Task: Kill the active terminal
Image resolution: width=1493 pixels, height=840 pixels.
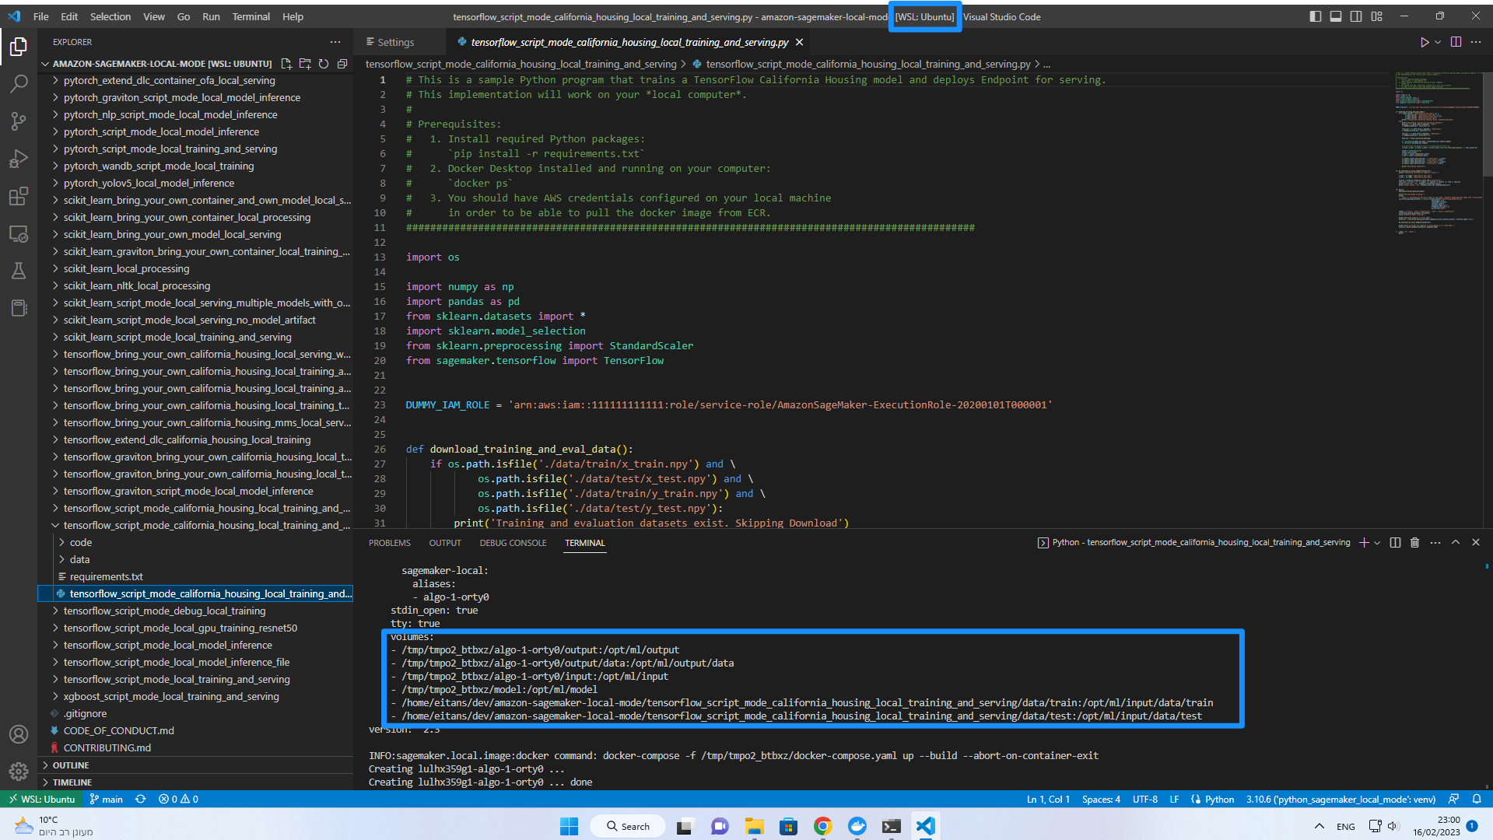Action: (1415, 542)
